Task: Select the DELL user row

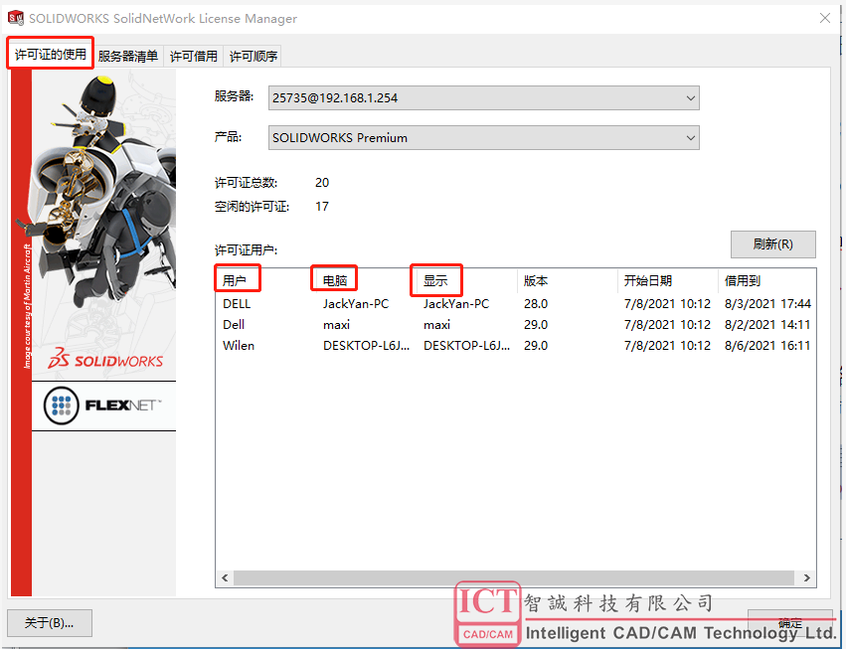Action: 515,304
